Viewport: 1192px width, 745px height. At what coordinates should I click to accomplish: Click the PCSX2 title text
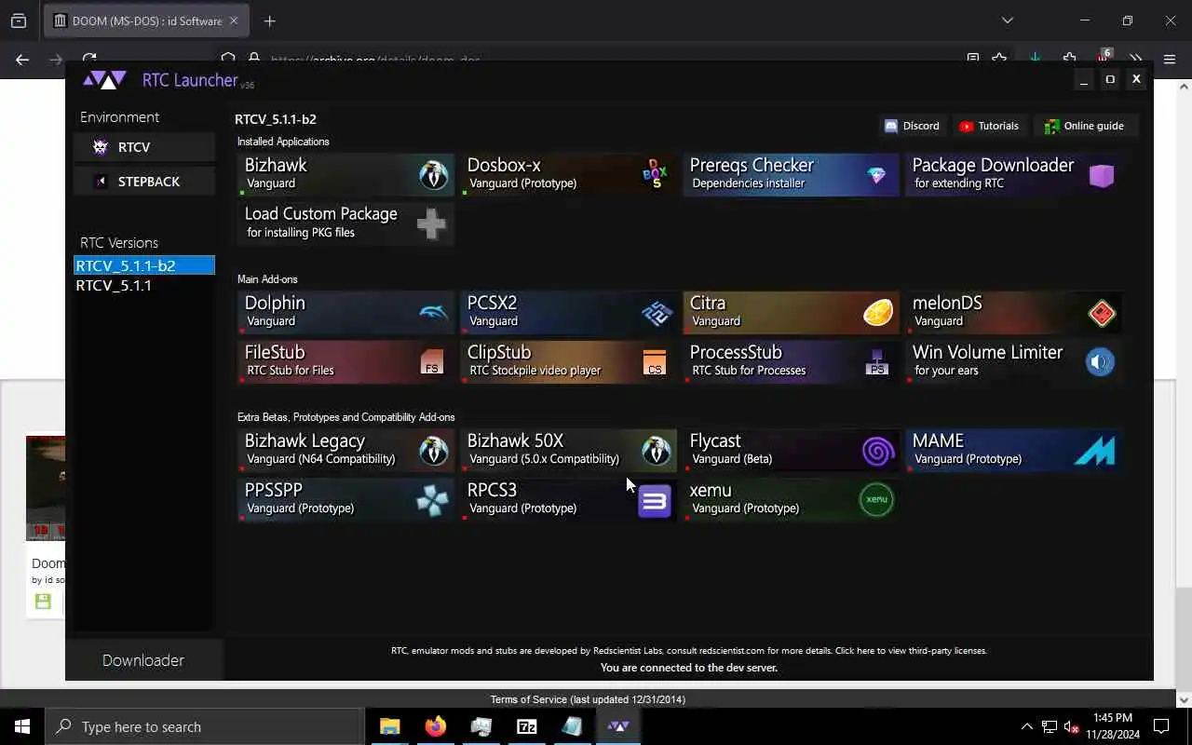point(492,303)
